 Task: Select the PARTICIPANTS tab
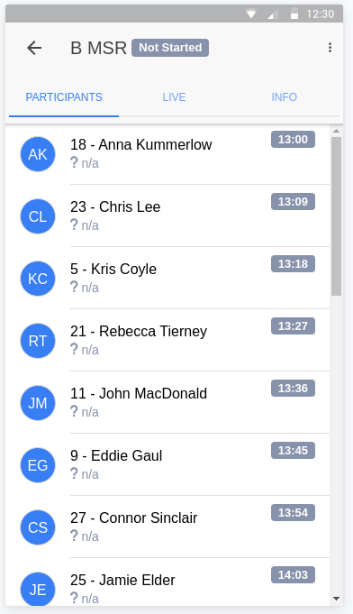coord(64,97)
